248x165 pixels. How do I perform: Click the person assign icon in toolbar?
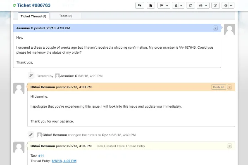[176, 5]
